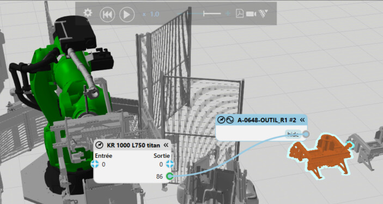Record a video with the camera icon

pos(251,14)
